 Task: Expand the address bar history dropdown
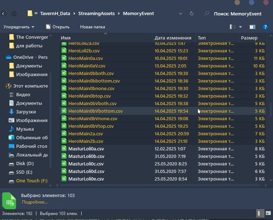(x=181, y=14)
